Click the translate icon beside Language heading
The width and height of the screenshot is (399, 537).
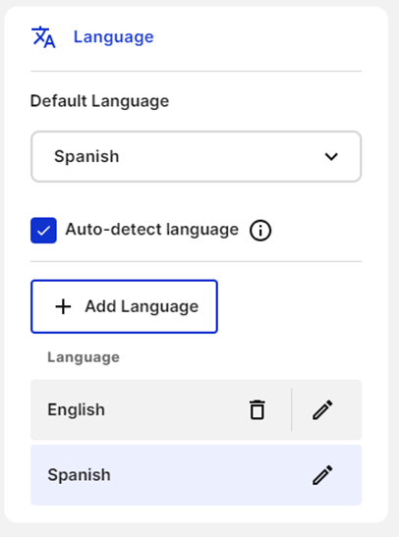point(43,37)
